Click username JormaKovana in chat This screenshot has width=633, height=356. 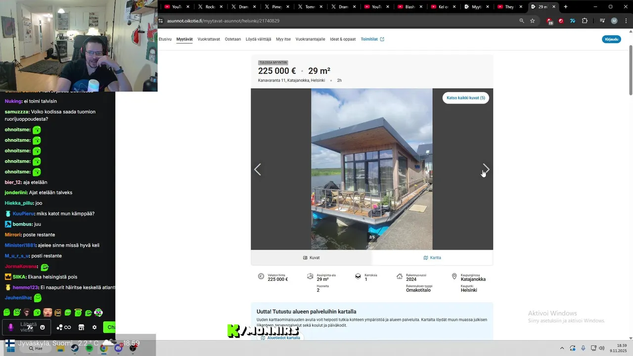click(20, 267)
